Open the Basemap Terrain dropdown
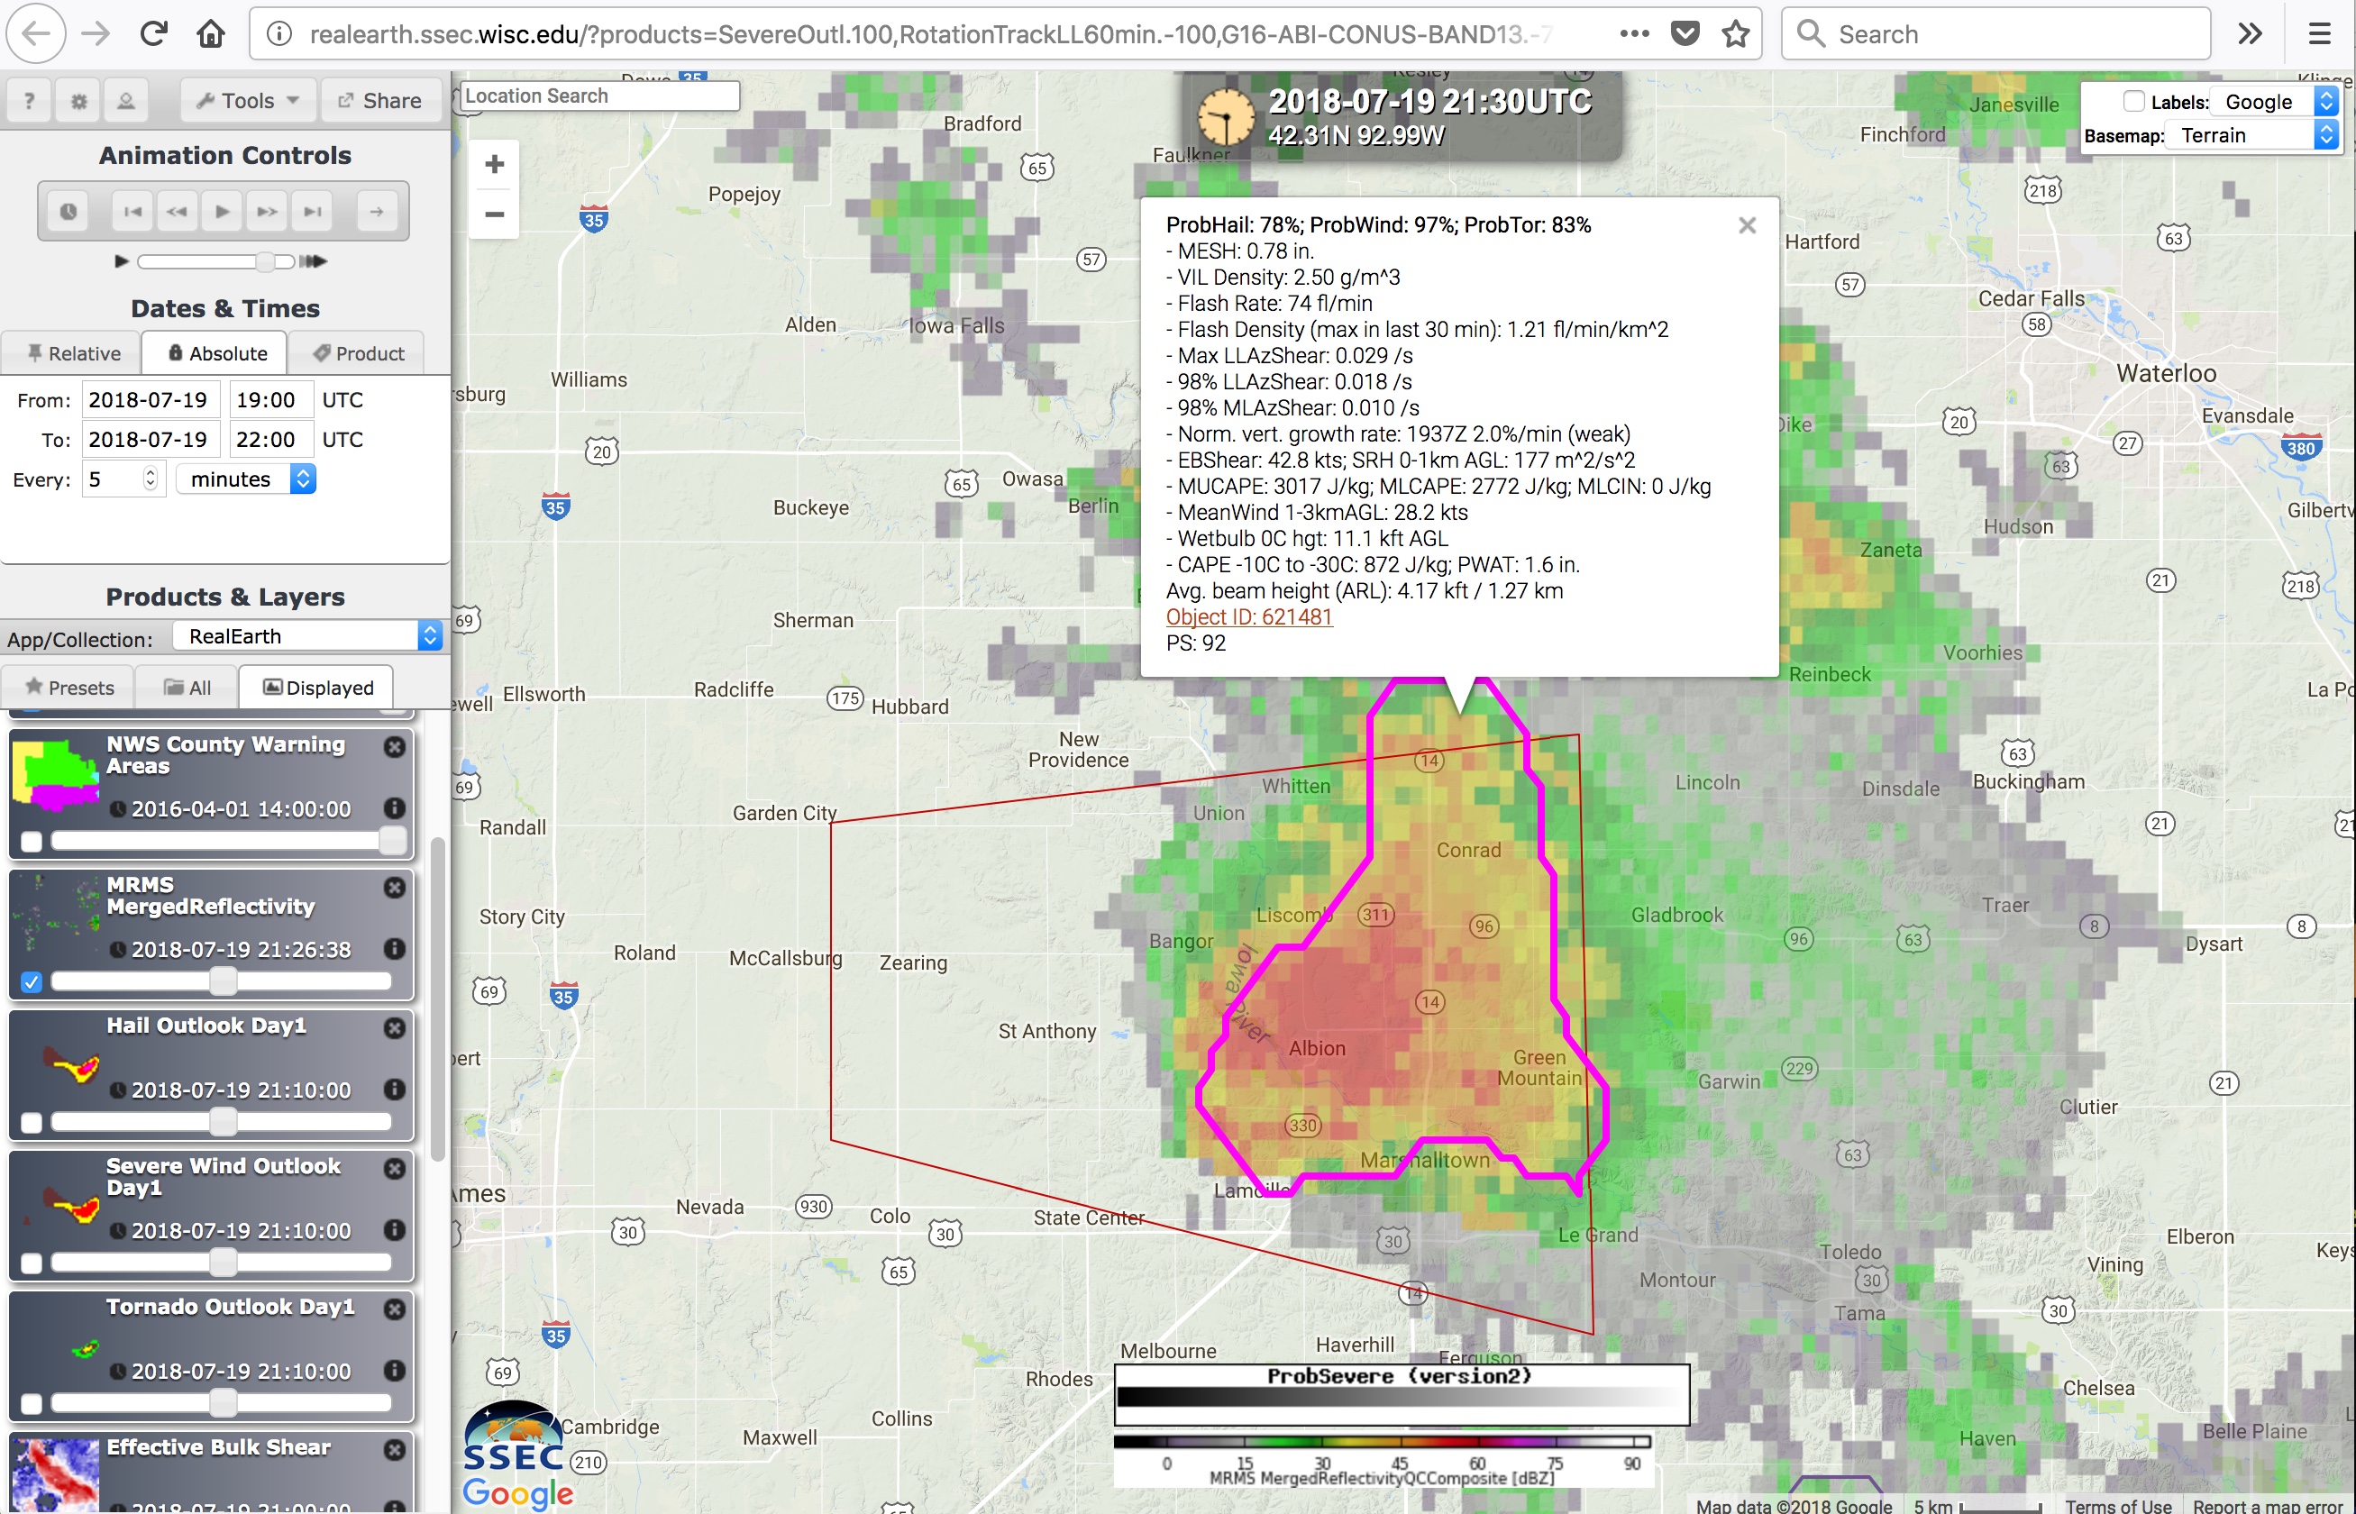 pos(2252,134)
